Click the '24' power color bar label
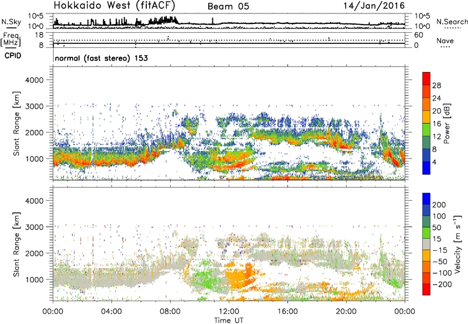 pos(436,98)
